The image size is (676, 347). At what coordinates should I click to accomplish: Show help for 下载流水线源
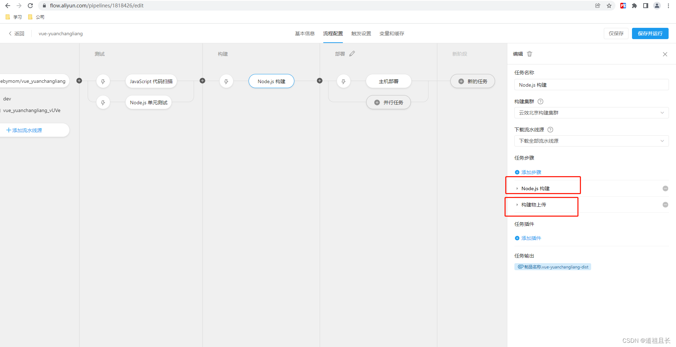point(550,130)
